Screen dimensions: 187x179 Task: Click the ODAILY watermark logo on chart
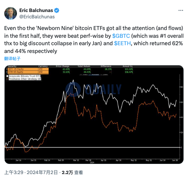(x=93, y=89)
